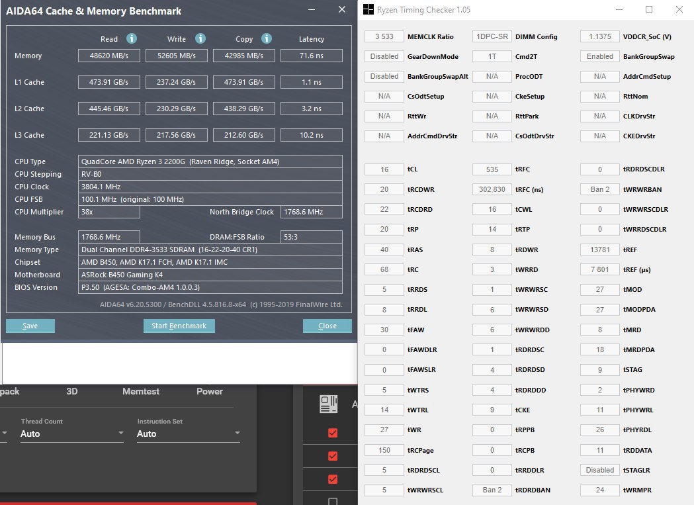Click the motherboard icon above the red checkboxes

click(328, 404)
